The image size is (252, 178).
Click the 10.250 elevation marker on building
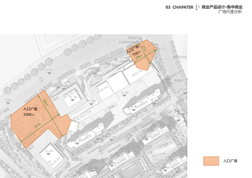[49, 154]
